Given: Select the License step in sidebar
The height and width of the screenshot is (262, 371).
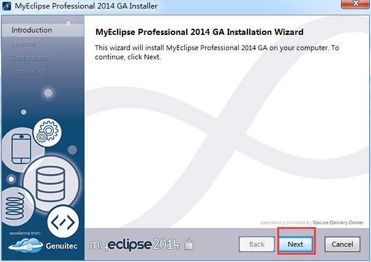Looking at the screenshot, I should pyautogui.click(x=23, y=44).
